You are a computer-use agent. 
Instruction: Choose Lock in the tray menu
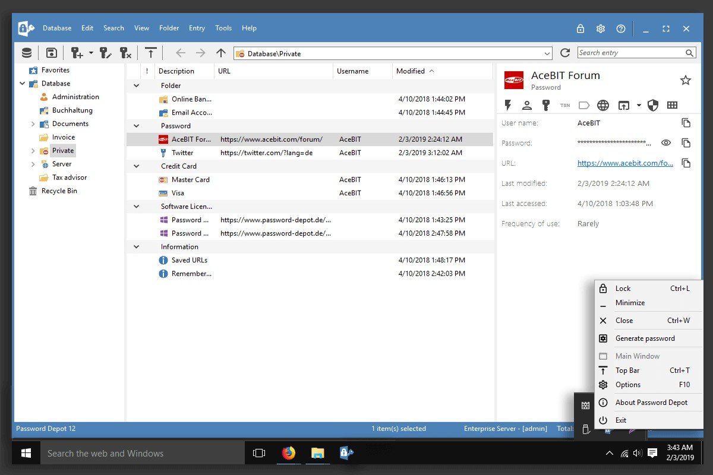pos(649,289)
